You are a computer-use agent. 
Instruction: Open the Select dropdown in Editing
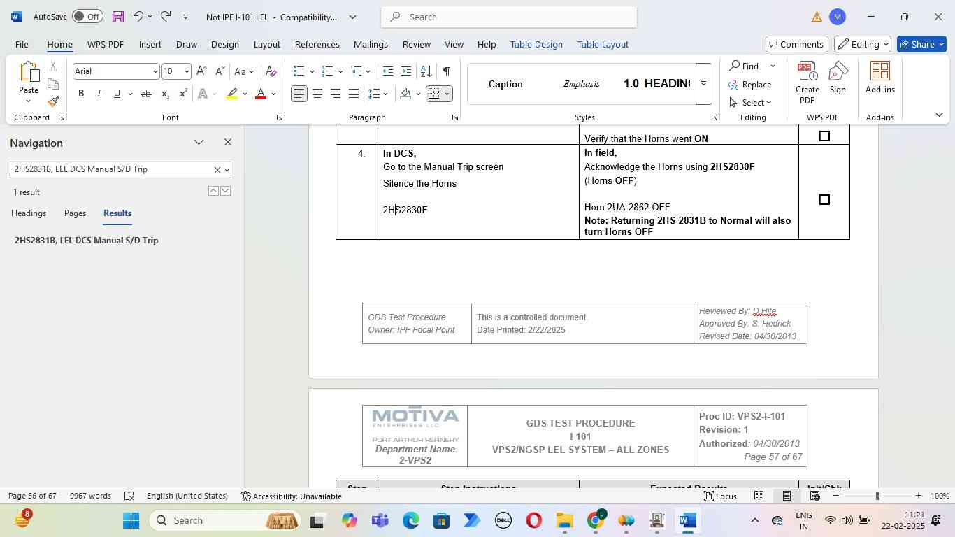750,103
